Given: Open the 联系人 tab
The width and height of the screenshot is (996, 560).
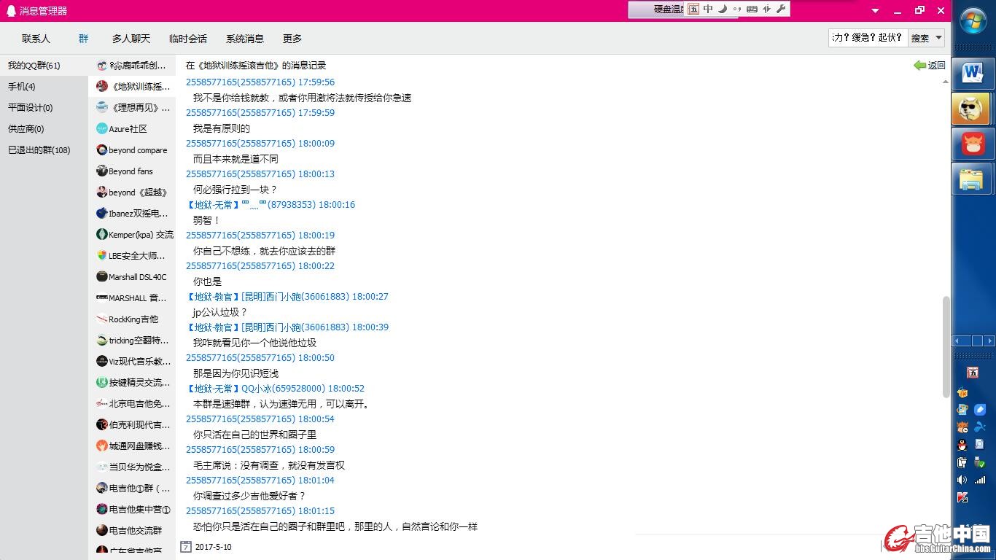Looking at the screenshot, I should [x=36, y=39].
